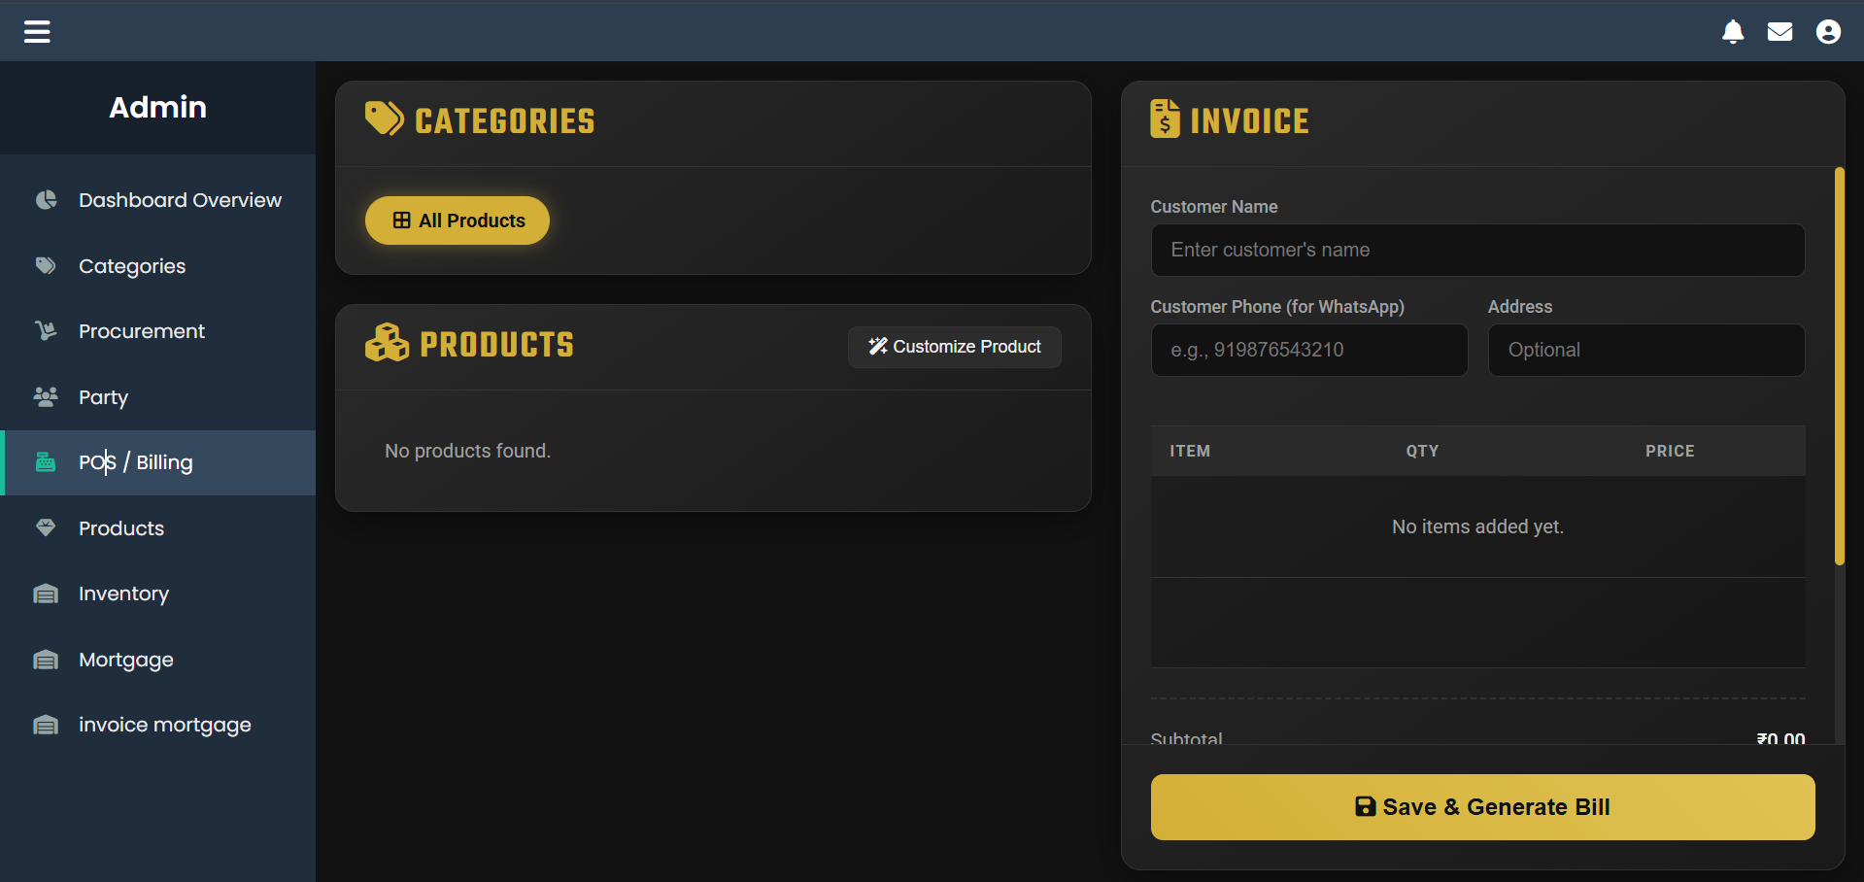1864x882 pixels.
Task: Open the messages envelope icon
Action: click(1779, 32)
